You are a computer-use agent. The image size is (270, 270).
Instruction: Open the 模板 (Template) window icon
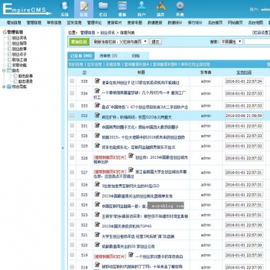(122, 6)
